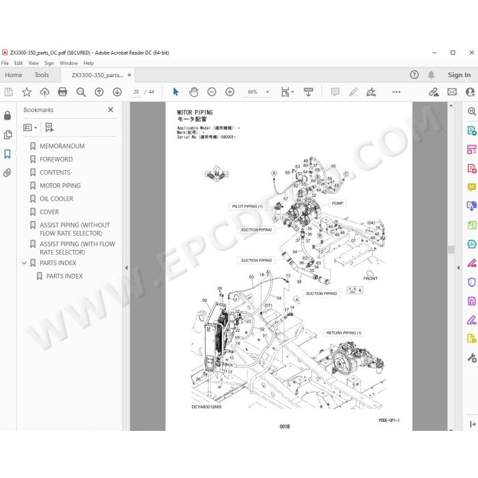
Task: Open the Page Thumbnails panel
Action: pos(8,135)
